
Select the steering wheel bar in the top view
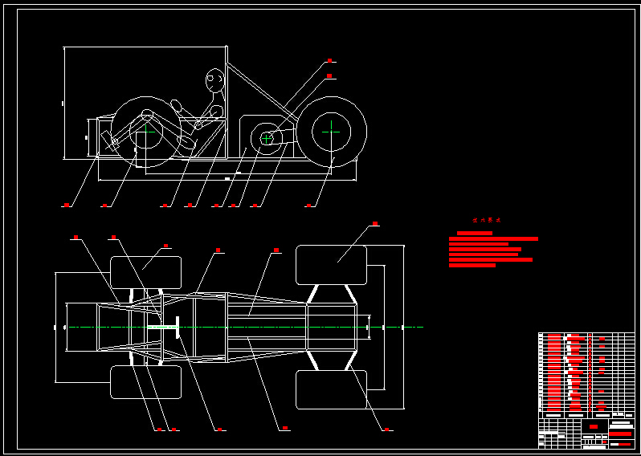click(178, 328)
